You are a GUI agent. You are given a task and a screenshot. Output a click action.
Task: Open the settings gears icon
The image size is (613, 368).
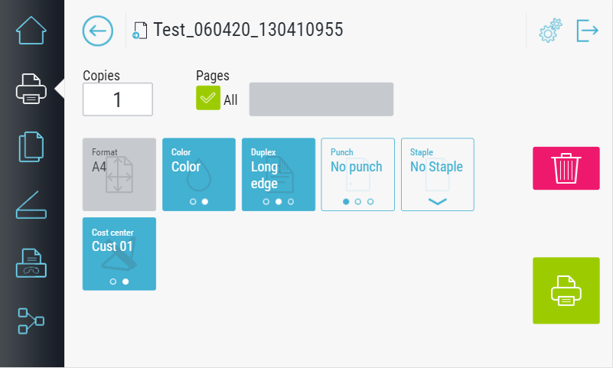click(x=550, y=31)
